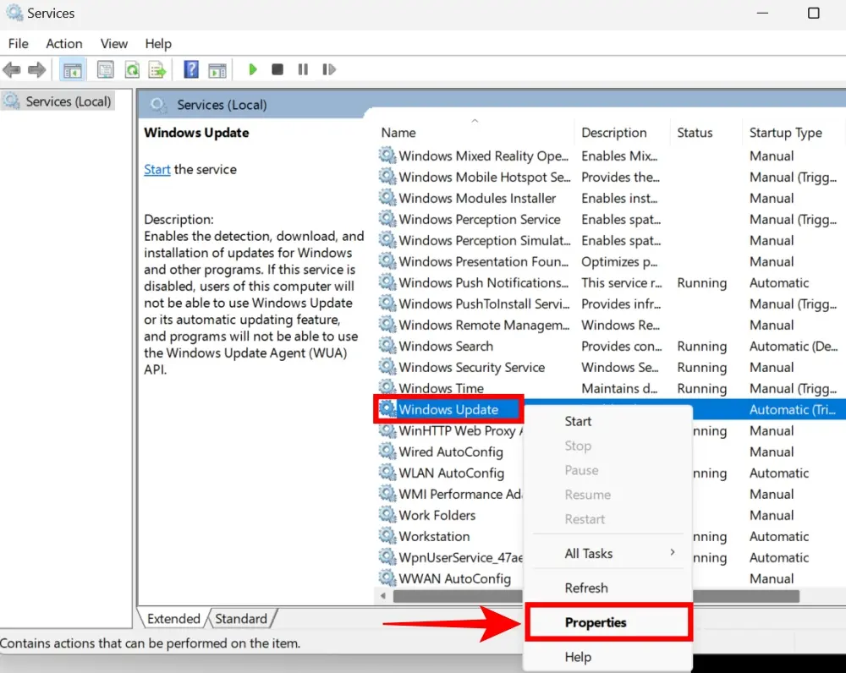846x673 pixels.
Task: Toggle the Show/Hide Action Pane icon
Action: pos(217,69)
